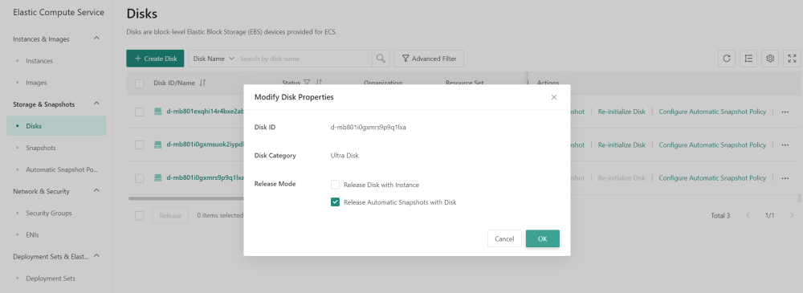The height and width of the screenshot is (293, 803).
Task: Click the Cancel button
Action: (504, 238)
